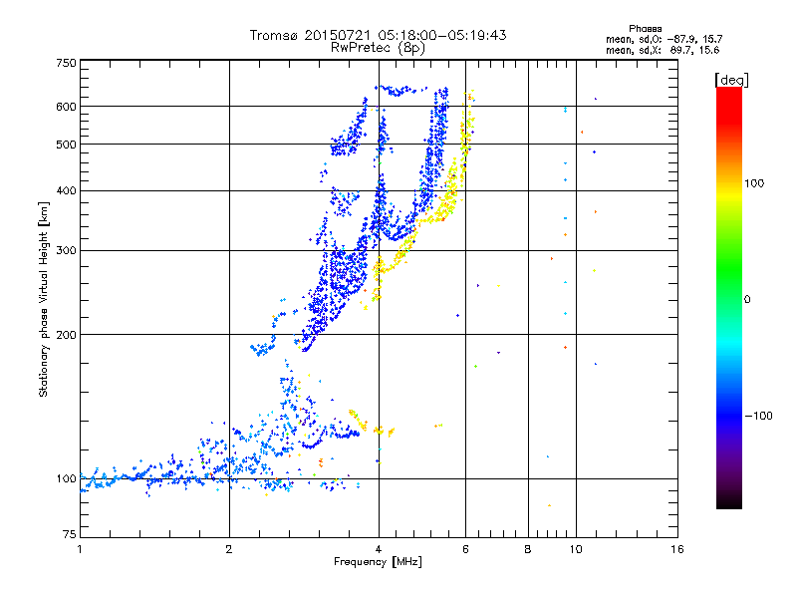Click x-axis tick label "6"

click(465, 549)
